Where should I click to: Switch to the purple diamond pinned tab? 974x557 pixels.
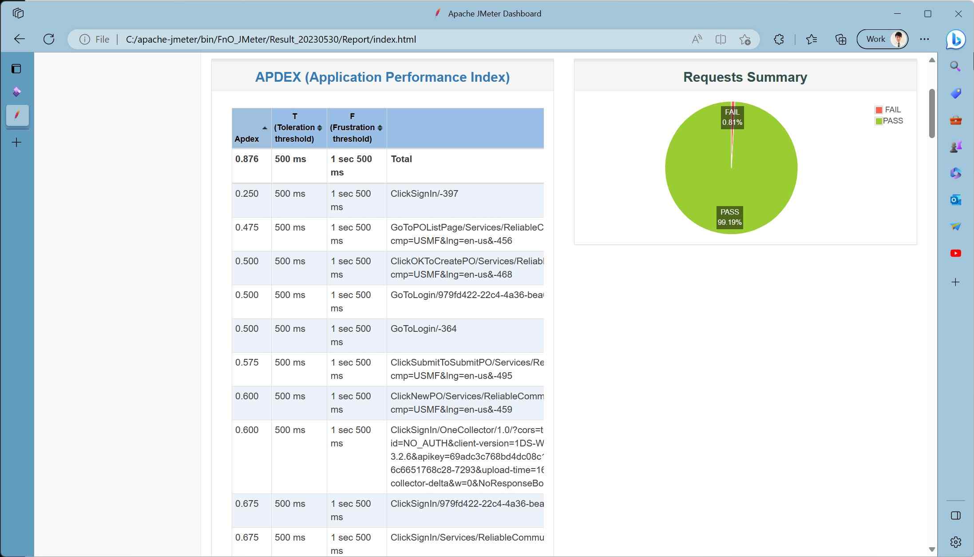click(x=16, y=92)
